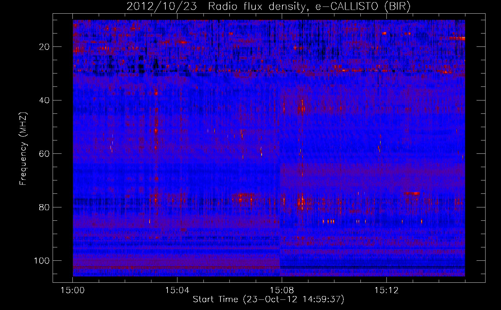Image resolution: width=501 pixels, height=310 pixels.
Task: Click the "Frequency (MHZ)" axis label
Action: [x=23, y=148]
